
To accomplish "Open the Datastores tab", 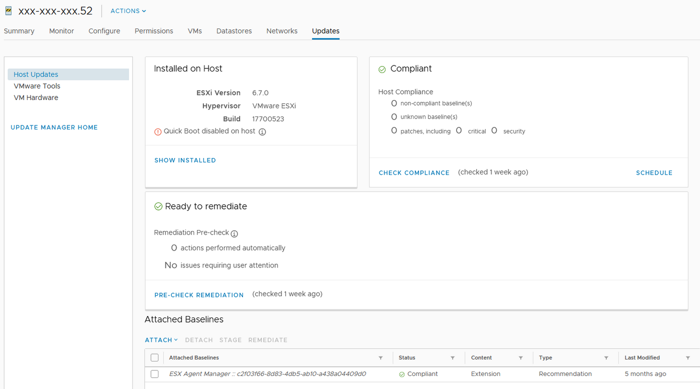I will (234, 31).
